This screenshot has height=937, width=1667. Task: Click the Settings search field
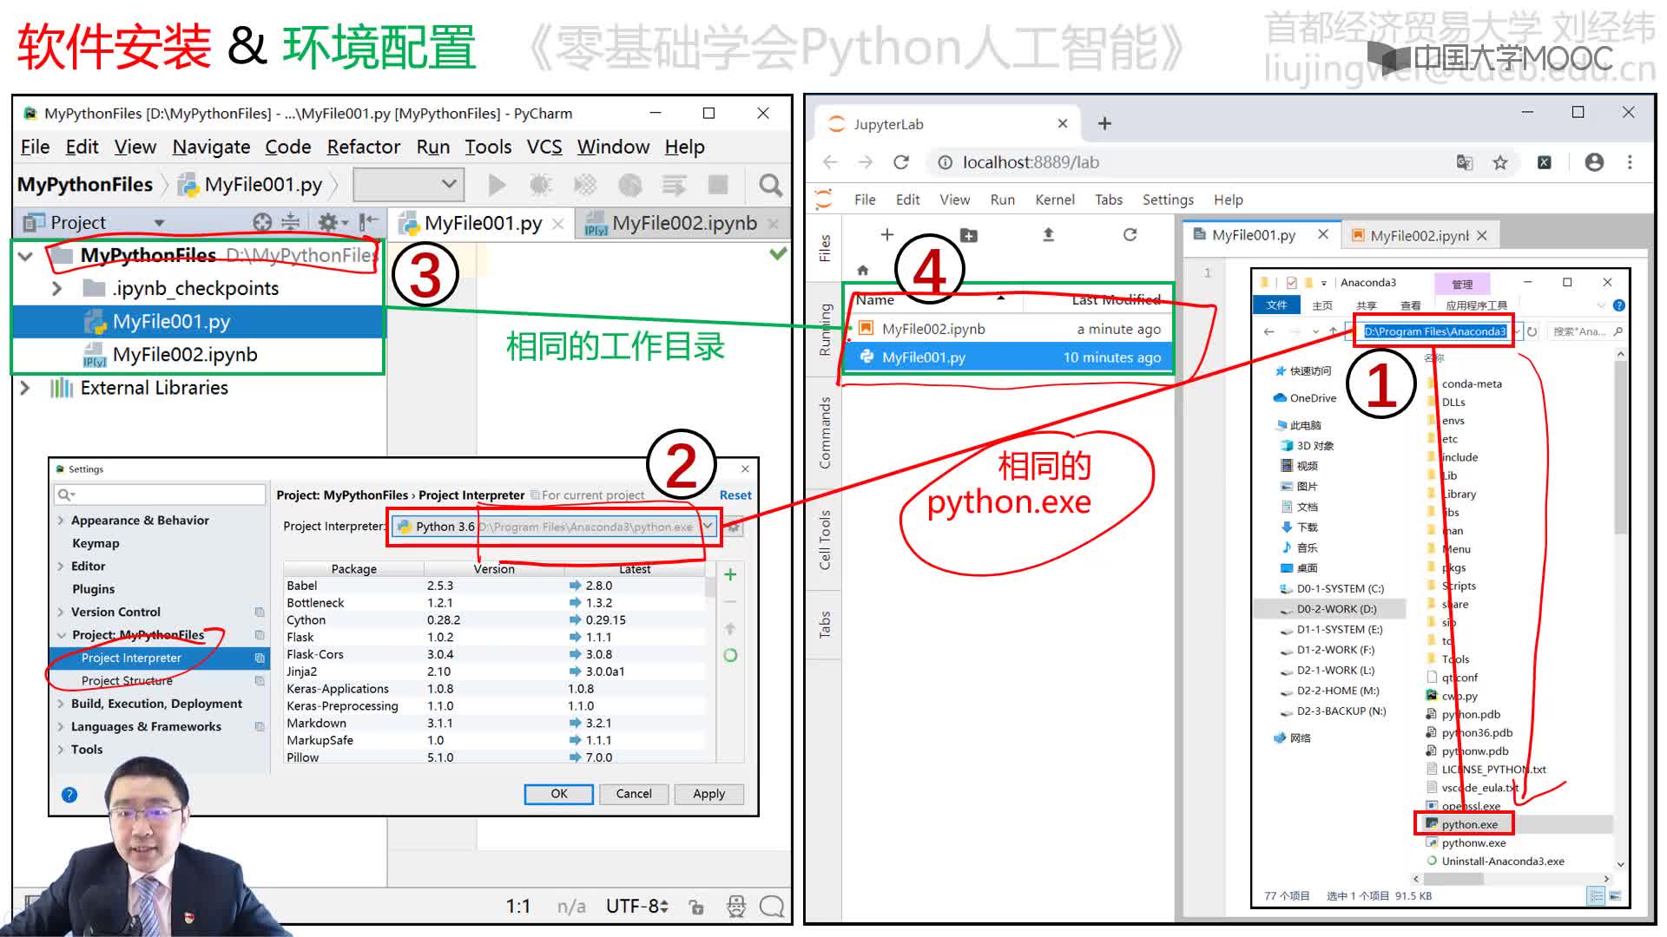[x=160, y=495]
